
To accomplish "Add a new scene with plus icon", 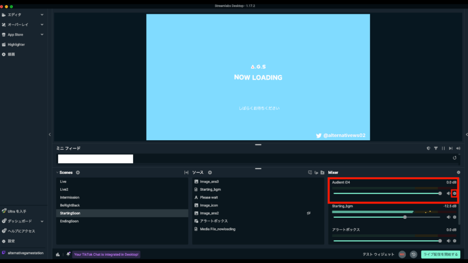I will click(78, 173).
